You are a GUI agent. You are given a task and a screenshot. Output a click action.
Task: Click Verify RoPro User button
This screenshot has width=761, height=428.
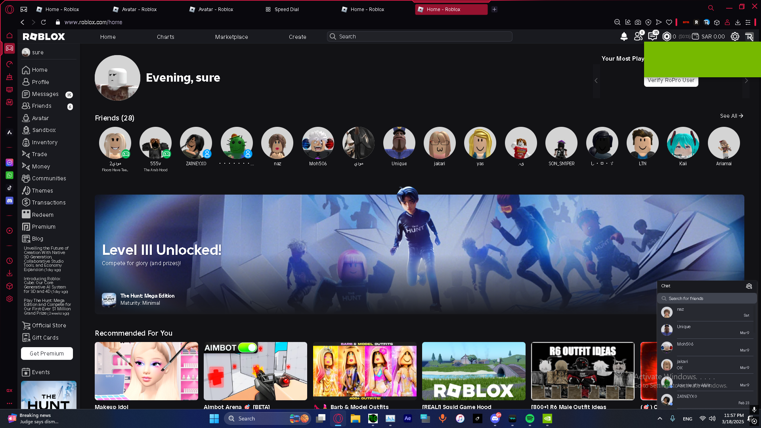671,80
